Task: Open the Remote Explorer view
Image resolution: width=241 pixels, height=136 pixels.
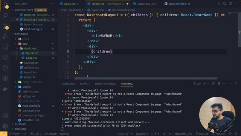Action: pyautogui.click(x=5, y=47)
